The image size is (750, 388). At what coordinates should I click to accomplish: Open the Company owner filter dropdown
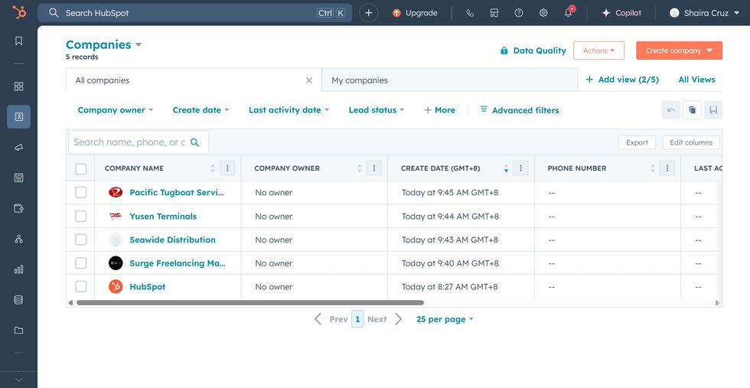(116, 110)
